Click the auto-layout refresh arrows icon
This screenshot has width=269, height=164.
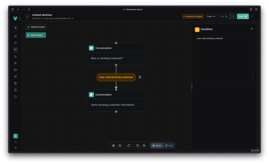[129, 145]
